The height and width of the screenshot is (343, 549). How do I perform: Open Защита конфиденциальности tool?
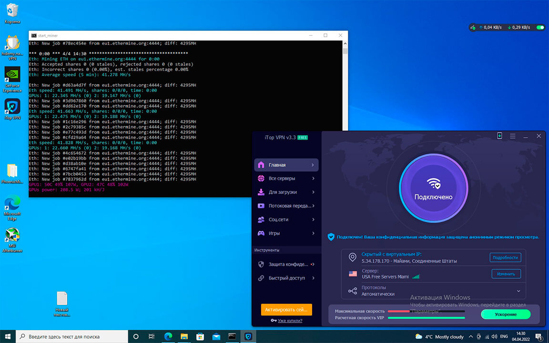(x=286, y=264)
